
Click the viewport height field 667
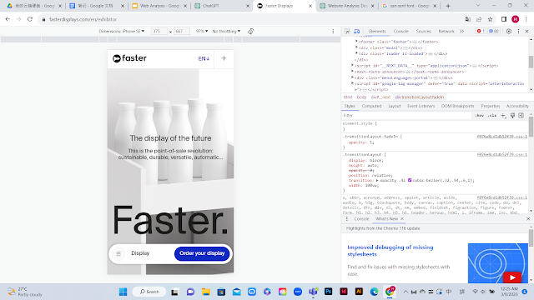pyautogui.click(x=182, y=32)
